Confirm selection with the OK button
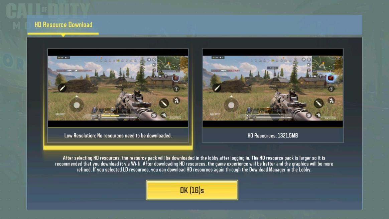The height and width of the screenshot is (219, 389). (x=192, y=190)
